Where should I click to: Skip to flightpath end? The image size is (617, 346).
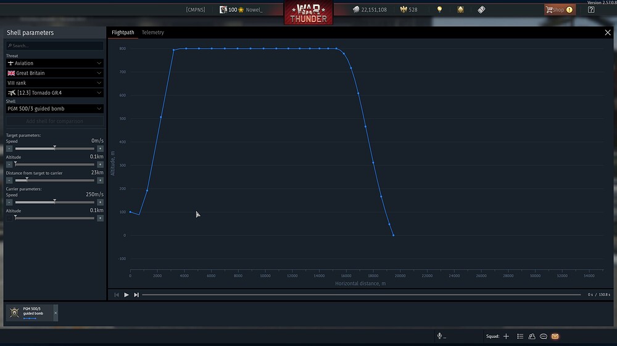136,294
